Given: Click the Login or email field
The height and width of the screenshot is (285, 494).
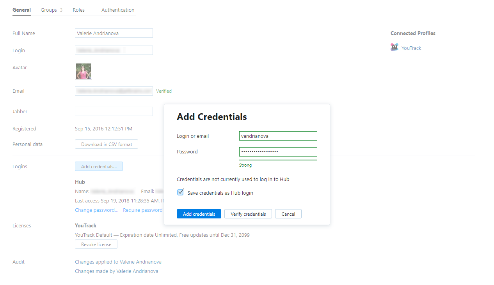Looking at the screenshot, I should tap(278, 136).
